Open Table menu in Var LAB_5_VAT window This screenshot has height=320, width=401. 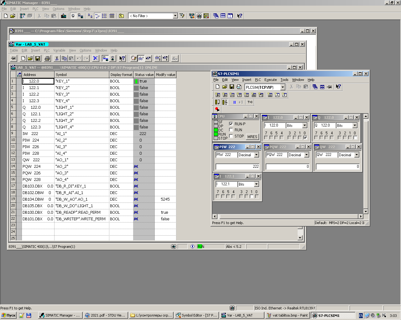click(x=14, y=50)
